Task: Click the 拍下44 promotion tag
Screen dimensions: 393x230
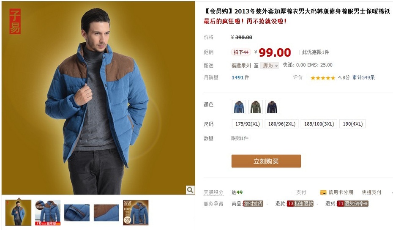Action: (241, 52)
